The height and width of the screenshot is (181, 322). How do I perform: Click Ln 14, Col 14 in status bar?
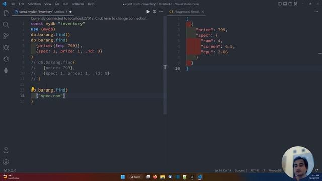(x=223, y=170)
